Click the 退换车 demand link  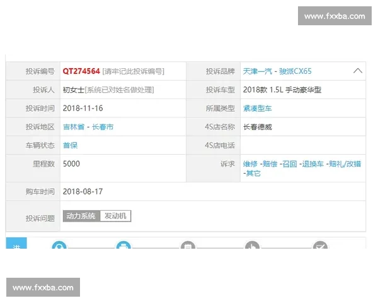[312, 164]
